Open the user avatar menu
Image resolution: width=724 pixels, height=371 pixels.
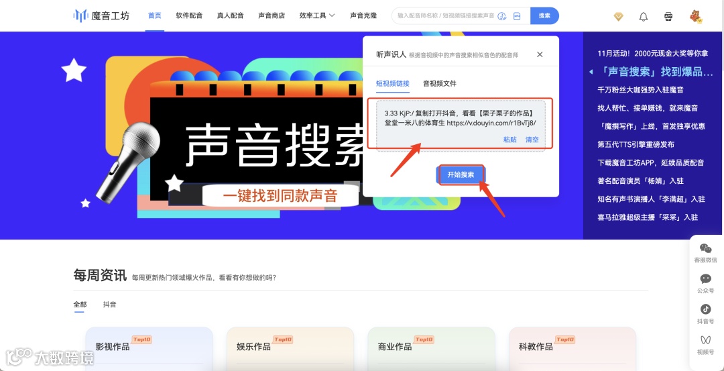coord(695,17)
